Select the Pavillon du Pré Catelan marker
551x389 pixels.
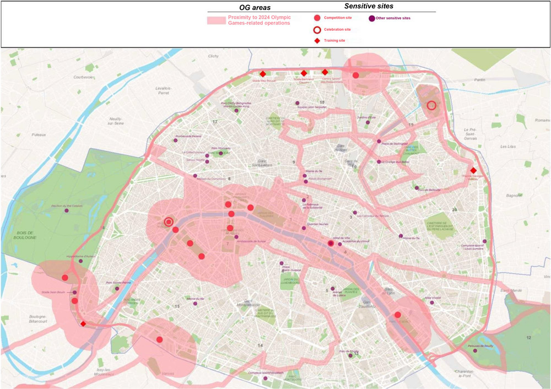(x=67, y=210)
